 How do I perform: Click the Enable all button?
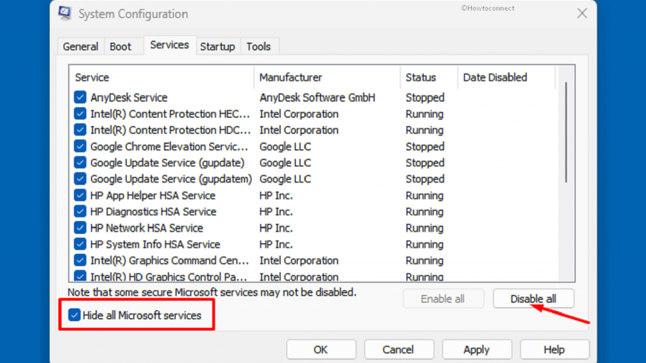(443, 299)
